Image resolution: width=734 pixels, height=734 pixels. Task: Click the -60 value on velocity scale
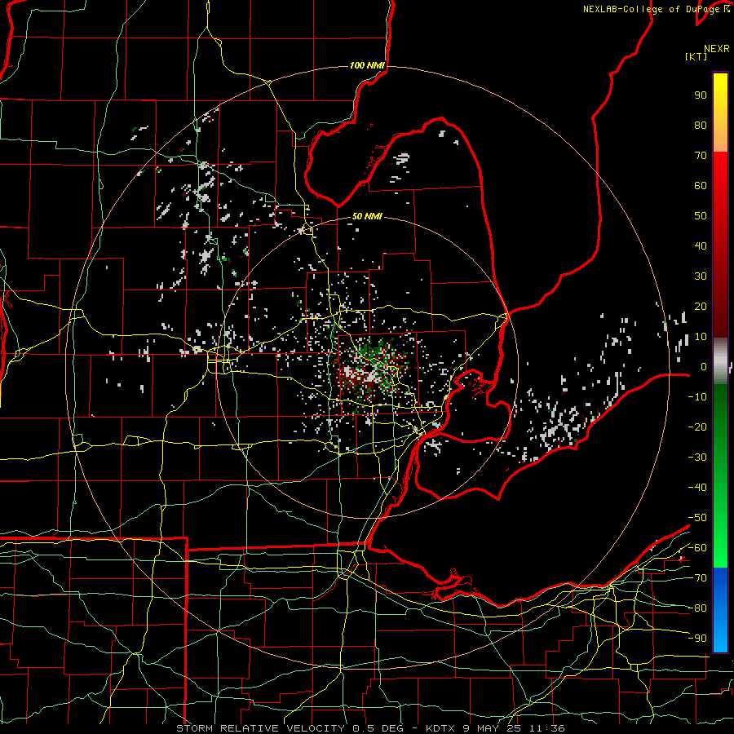(x=697, y=548)
